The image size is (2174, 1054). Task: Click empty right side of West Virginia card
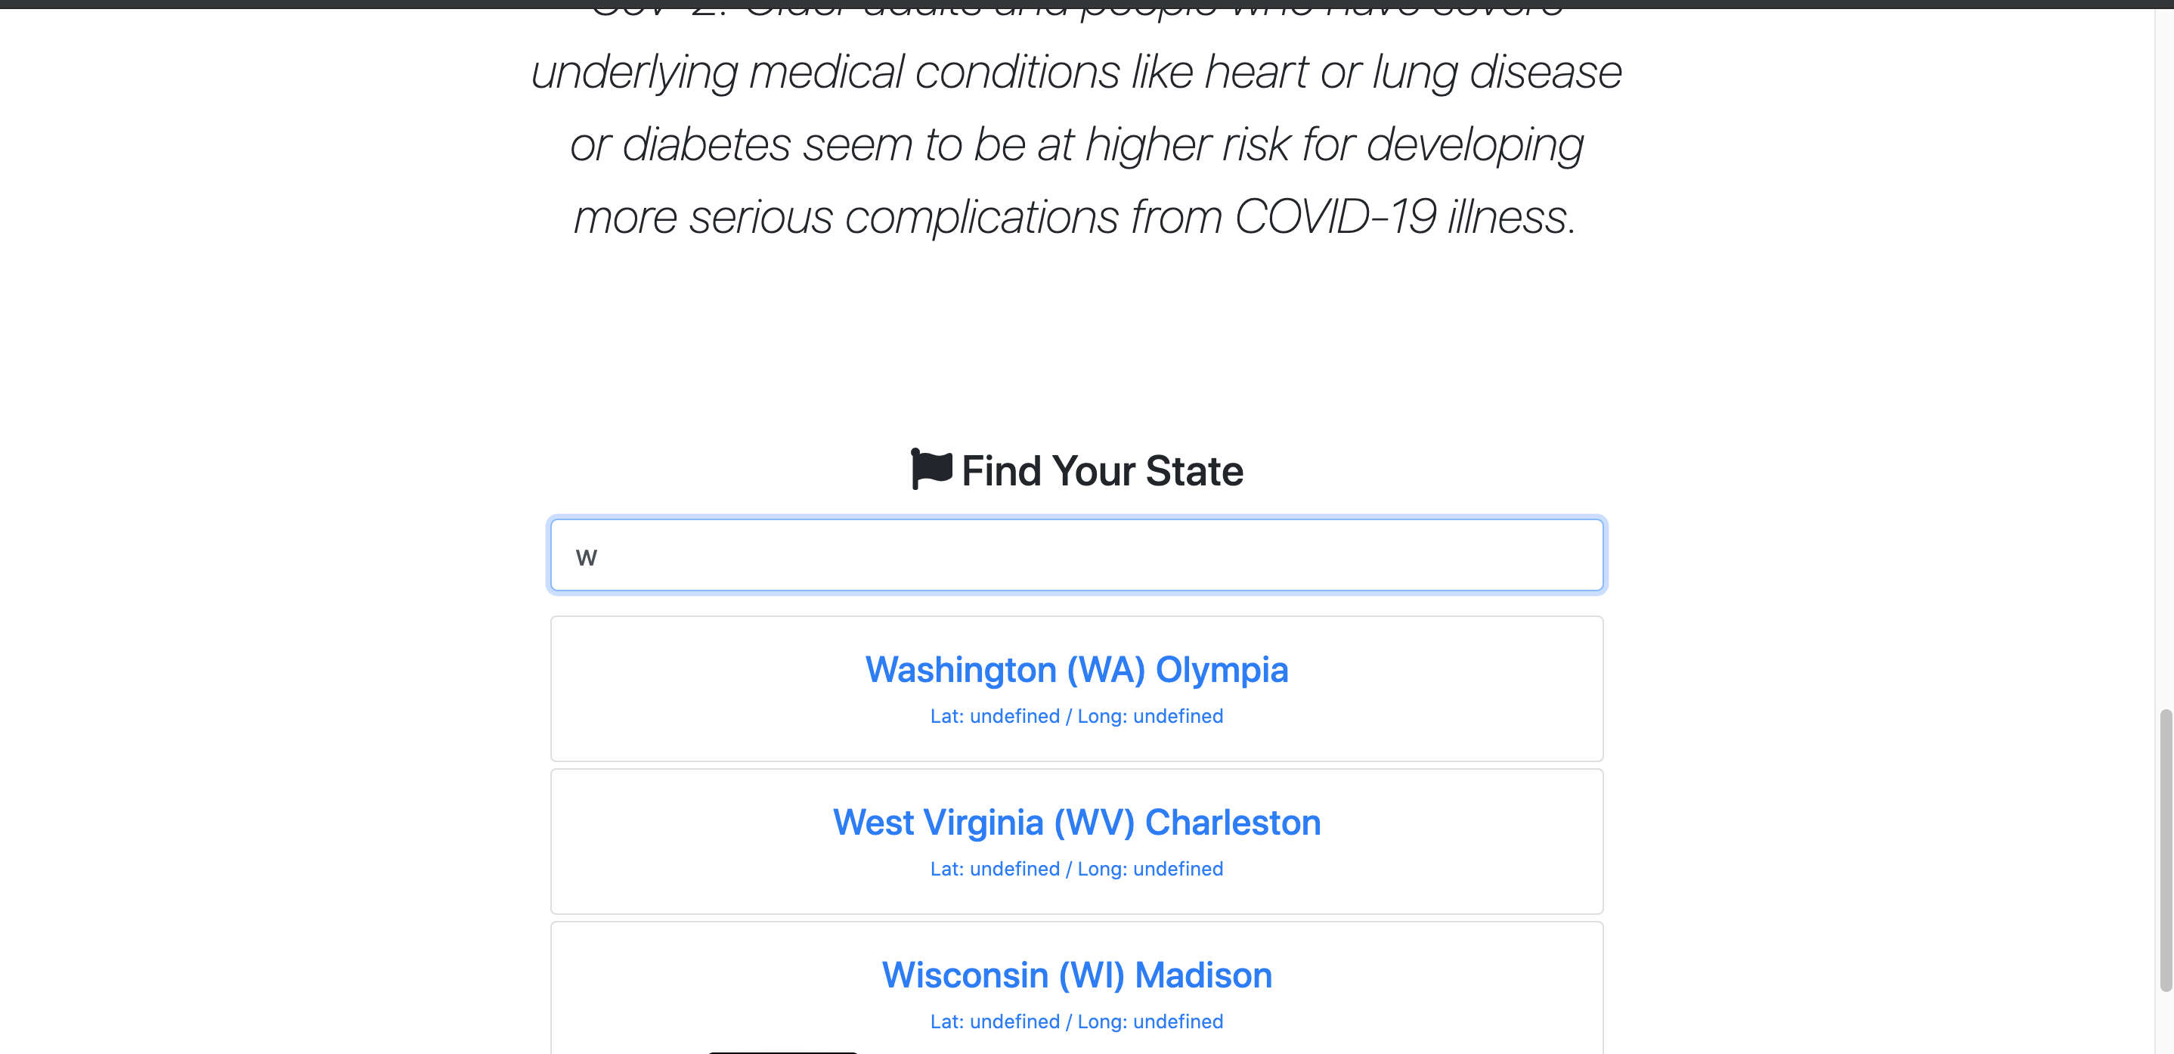(x=1477, y=842)
